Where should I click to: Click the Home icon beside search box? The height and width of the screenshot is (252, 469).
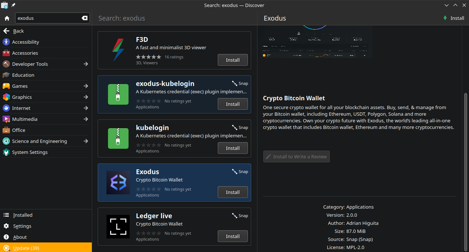coord(7,18)
